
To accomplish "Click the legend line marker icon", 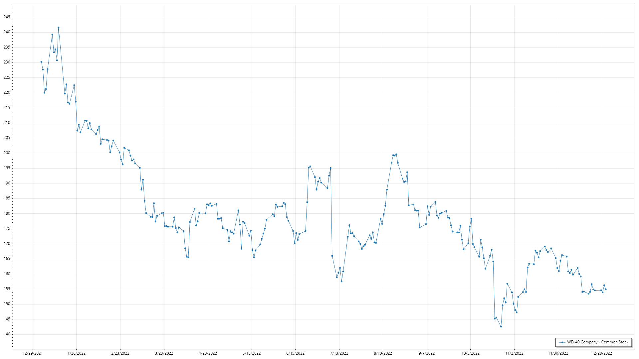I will (x=562, y=342).
